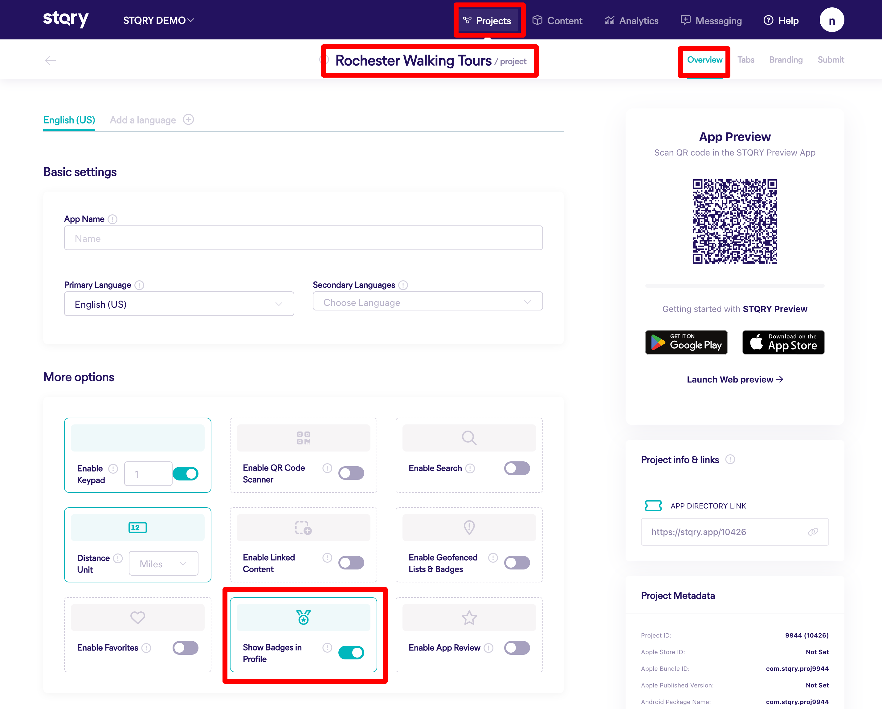
Task: Click the copy link icon in App Directory field
Action: coord(812,532)
